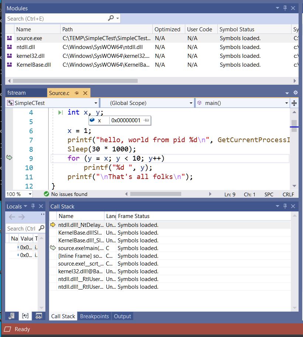Click the music note document icon bottom left
The image size is (303, 337).
click(12, 316)
